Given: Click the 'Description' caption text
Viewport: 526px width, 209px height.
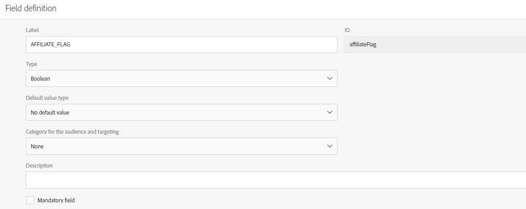Looking at the screenshot, I should coord(39,165).
